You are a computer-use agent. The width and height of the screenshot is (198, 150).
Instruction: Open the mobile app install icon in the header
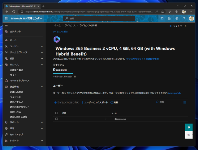(169, 19)
